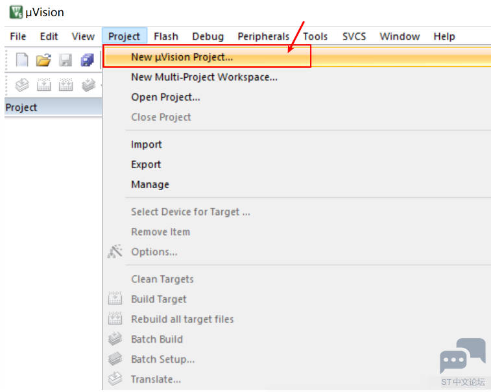Open the File menu
The height and width of the screenshot is (392, 491).
click(18, 36)
